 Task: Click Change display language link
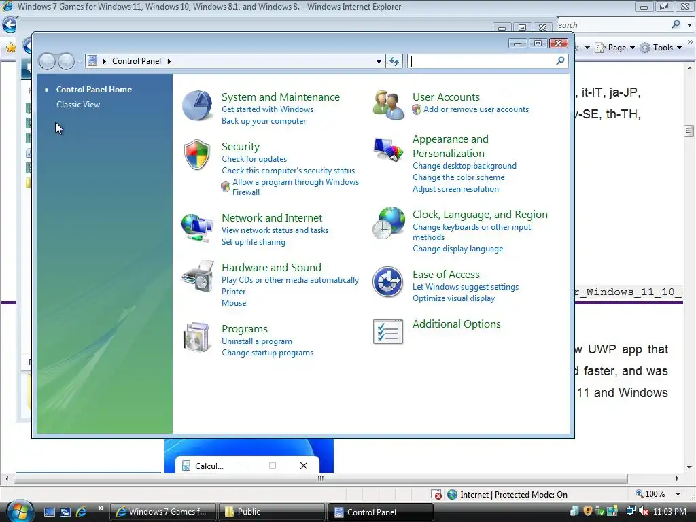(458, 249)
